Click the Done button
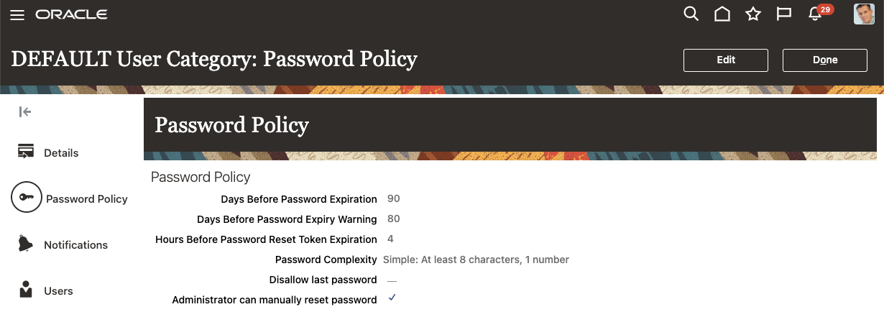Viewport: 884px width, 335px height. point(824,60)
